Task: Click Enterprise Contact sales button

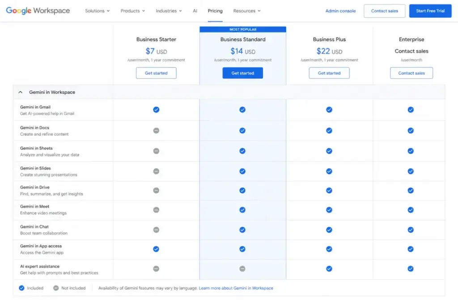Action: click(x=411, y=73)
